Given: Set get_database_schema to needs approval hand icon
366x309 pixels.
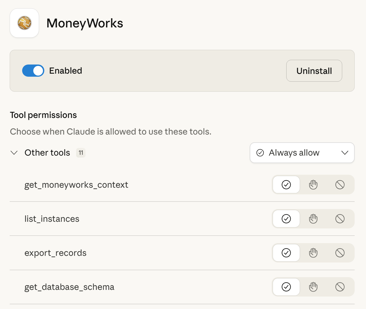Looking at the screenshot, I should (313, 287).
